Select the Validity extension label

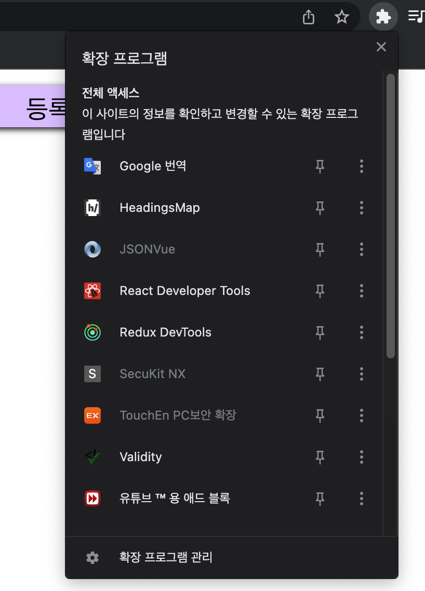coord(141,457)
